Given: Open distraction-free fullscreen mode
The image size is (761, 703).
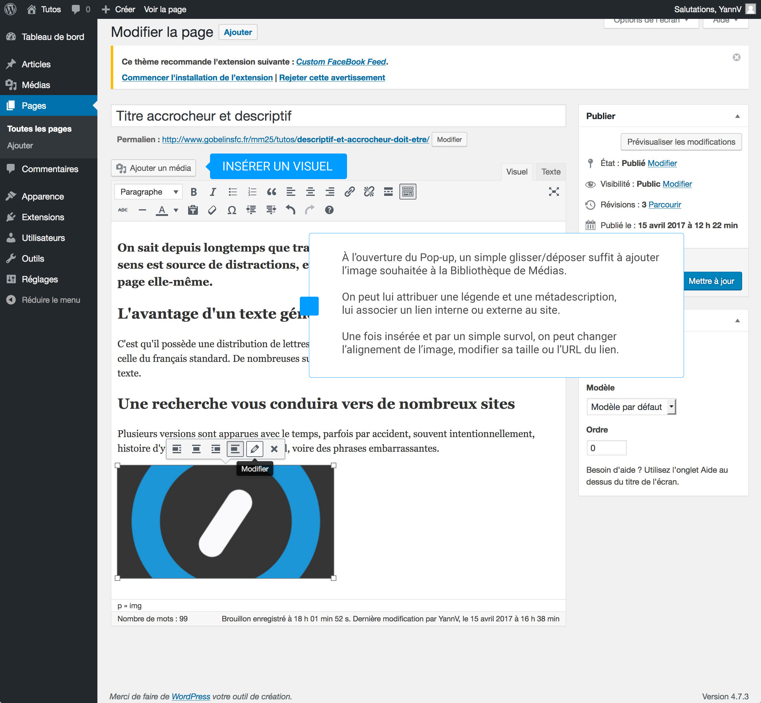Looking at the screenshot, I should (x=554, y=192).
